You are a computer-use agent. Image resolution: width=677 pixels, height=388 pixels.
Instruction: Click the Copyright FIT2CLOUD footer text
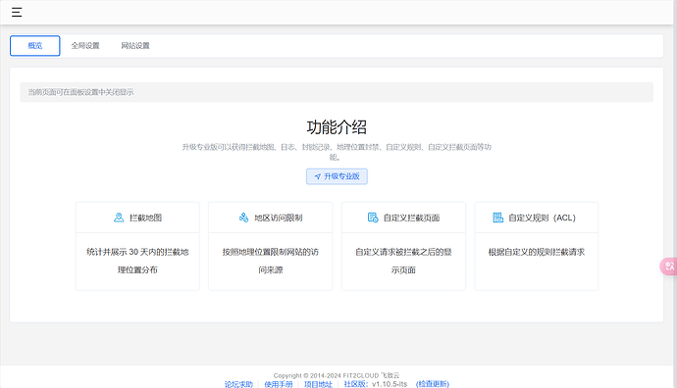[337, 375]
